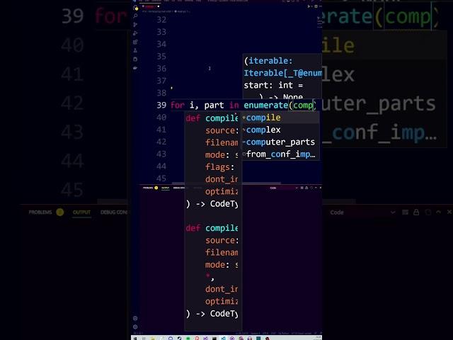
Task: Open the Manage gear icon
Action: click(x=135, y=327)
